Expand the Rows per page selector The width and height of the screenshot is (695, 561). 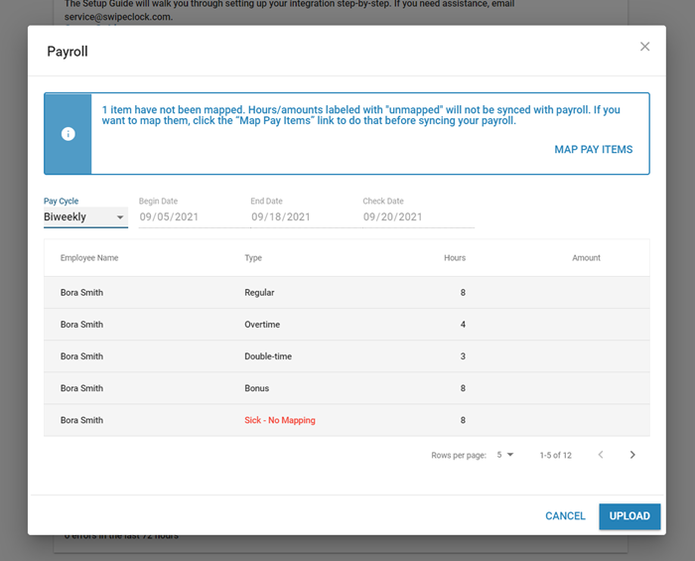coord(504,455)
